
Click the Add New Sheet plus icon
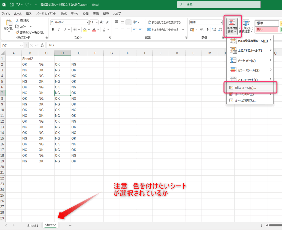[x=70, y=225]
